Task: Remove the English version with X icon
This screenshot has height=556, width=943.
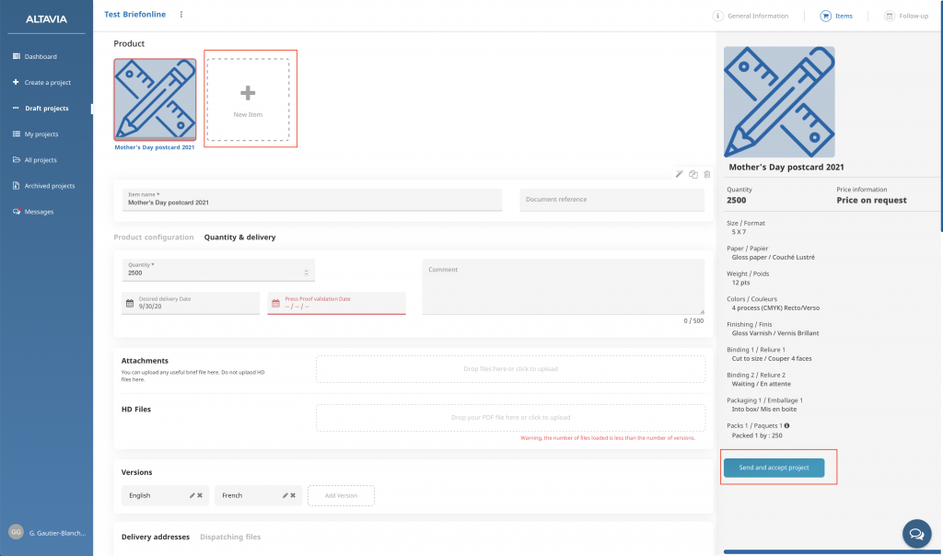Action: (201, 495)
